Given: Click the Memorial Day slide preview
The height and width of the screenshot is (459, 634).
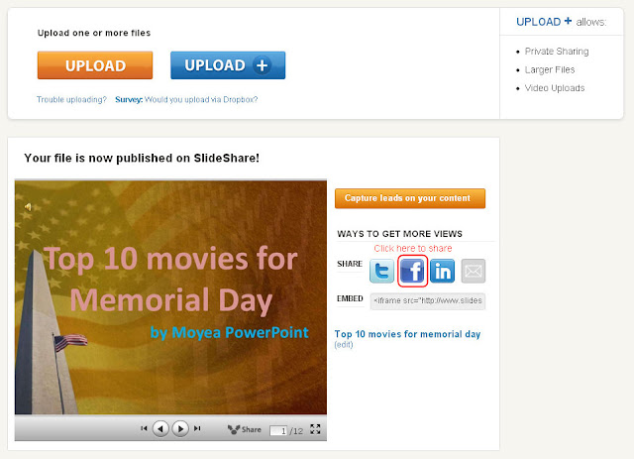Looking at the screenshot, I should [x=170, y=297].
